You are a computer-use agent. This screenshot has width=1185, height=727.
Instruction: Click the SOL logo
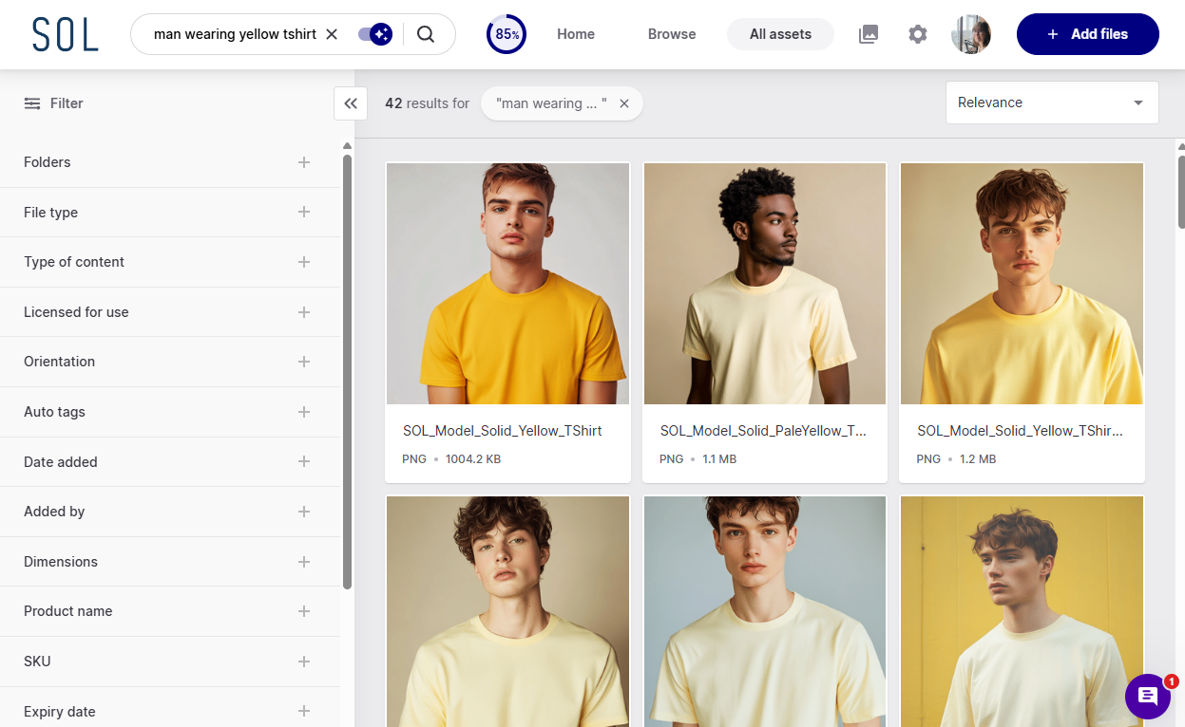coord(65,34)
